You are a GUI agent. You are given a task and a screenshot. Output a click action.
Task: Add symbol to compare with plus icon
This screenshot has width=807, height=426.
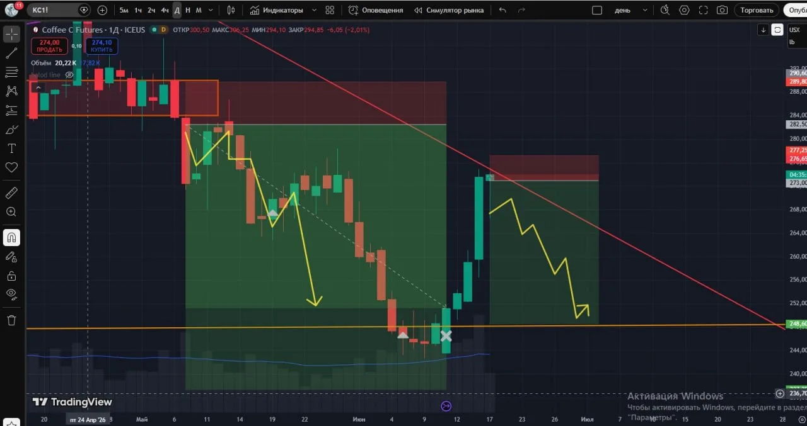(x=103, y=10)
